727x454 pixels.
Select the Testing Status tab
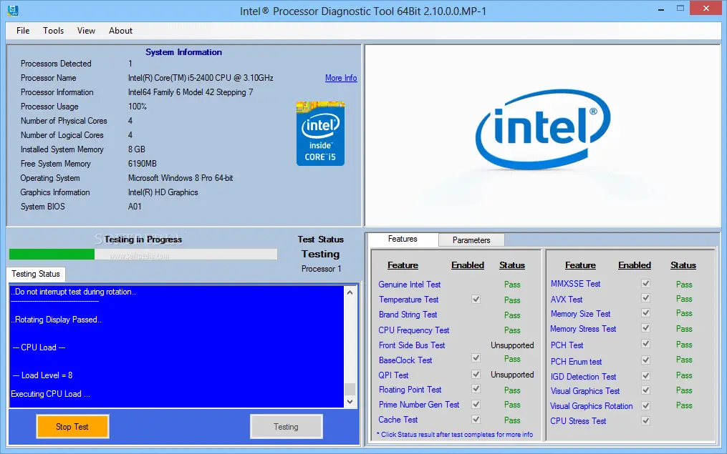pos(36,274)
